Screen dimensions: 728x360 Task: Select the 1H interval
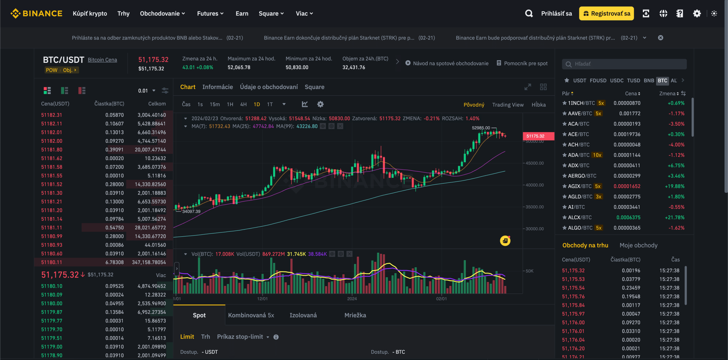230,104
